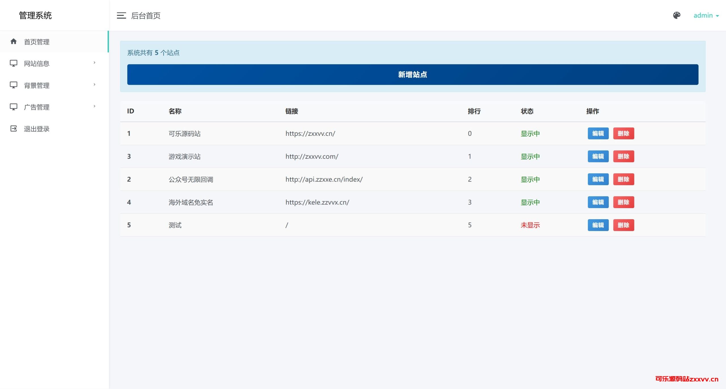Click the https://kele.zzvvx.cn/ link text

pos(317,202)
